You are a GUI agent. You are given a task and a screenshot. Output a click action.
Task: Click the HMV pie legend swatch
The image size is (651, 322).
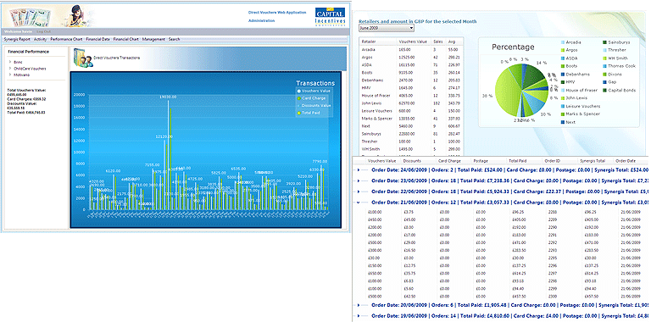point(563,82)
